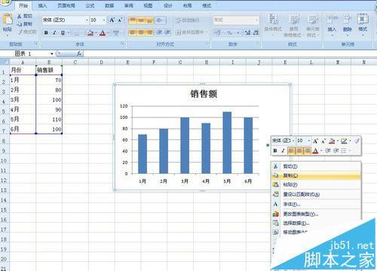Switch to the Page Layout (页面布局) tab
Screen dimensions: 377x271
point(66,5)
